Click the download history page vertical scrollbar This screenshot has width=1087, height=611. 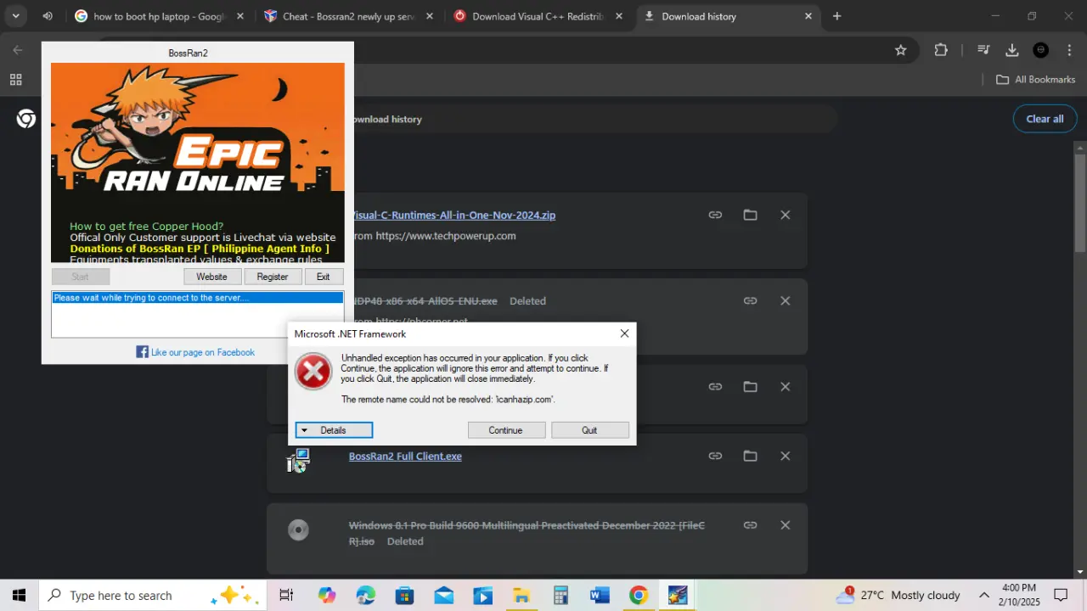[x=1080, y=204]
